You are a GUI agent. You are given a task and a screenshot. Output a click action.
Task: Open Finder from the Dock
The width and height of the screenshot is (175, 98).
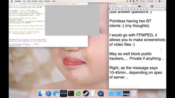coord(41,93)
